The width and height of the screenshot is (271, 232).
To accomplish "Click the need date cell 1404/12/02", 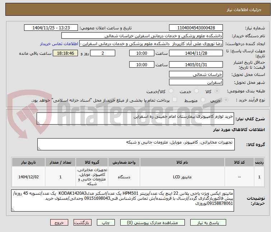I will pyautogui.click(x=28, y=177).
